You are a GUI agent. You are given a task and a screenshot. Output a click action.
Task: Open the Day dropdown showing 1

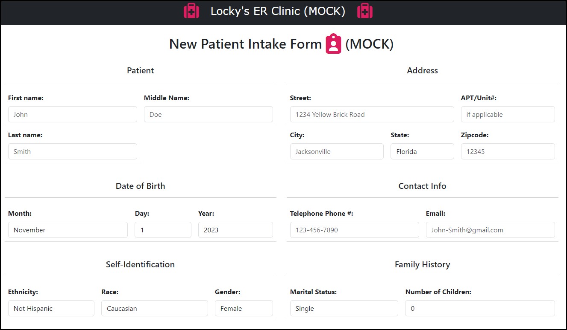[x=163, y=230]
